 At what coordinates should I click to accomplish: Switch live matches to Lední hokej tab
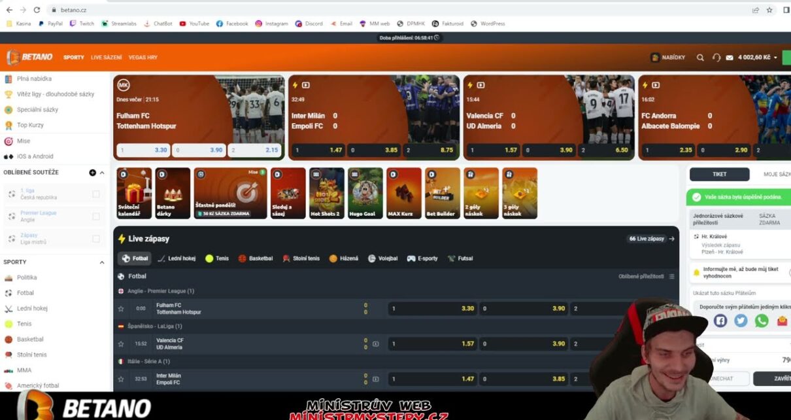coord(177,258)
